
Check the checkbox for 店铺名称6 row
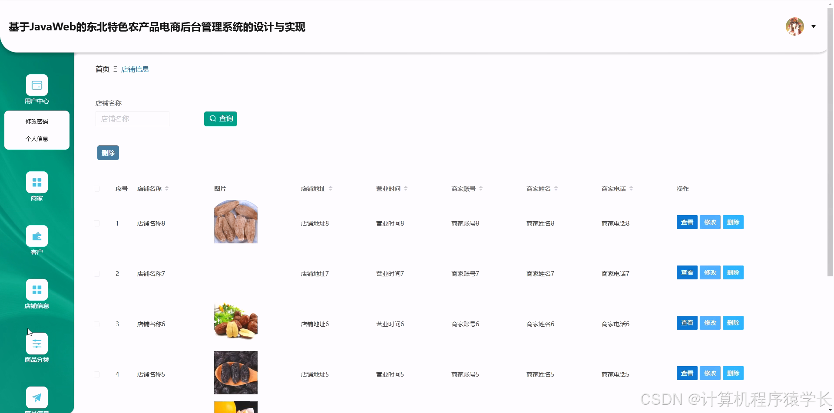click(97, 324)
